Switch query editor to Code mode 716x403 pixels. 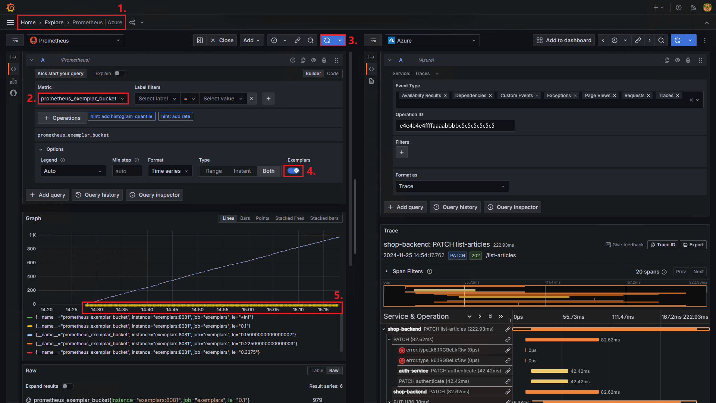pos(333,74)
